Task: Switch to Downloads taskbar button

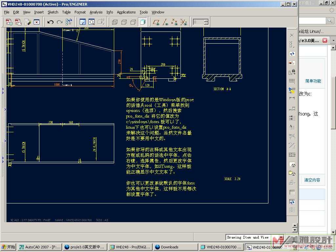Action: point(175,247)
